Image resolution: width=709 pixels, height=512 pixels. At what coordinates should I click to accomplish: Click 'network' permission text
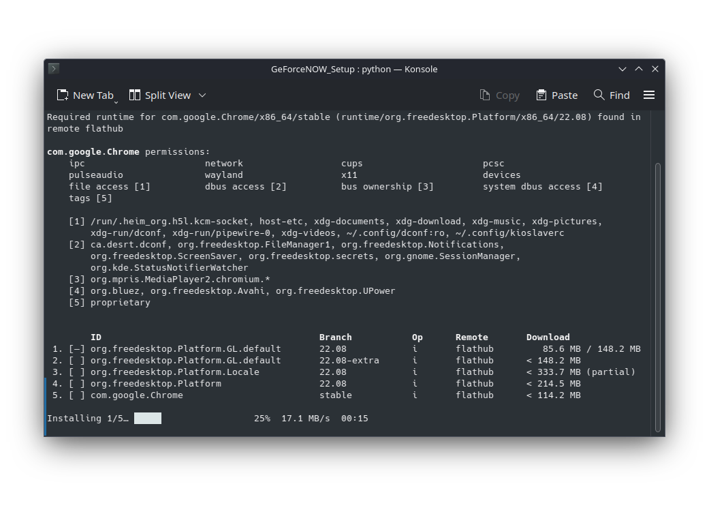point(224,164)
